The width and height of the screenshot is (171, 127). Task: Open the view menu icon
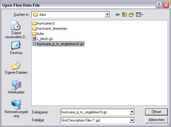coord(139,15)
